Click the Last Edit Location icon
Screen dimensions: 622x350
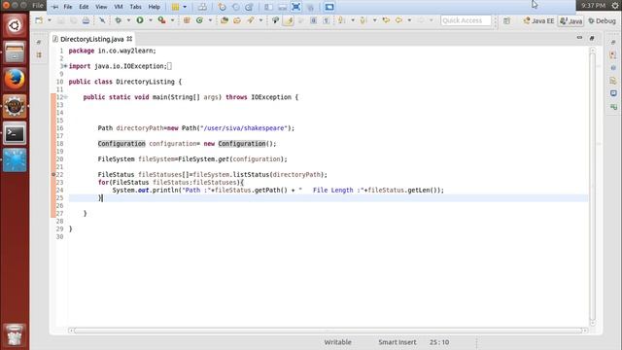386,20
